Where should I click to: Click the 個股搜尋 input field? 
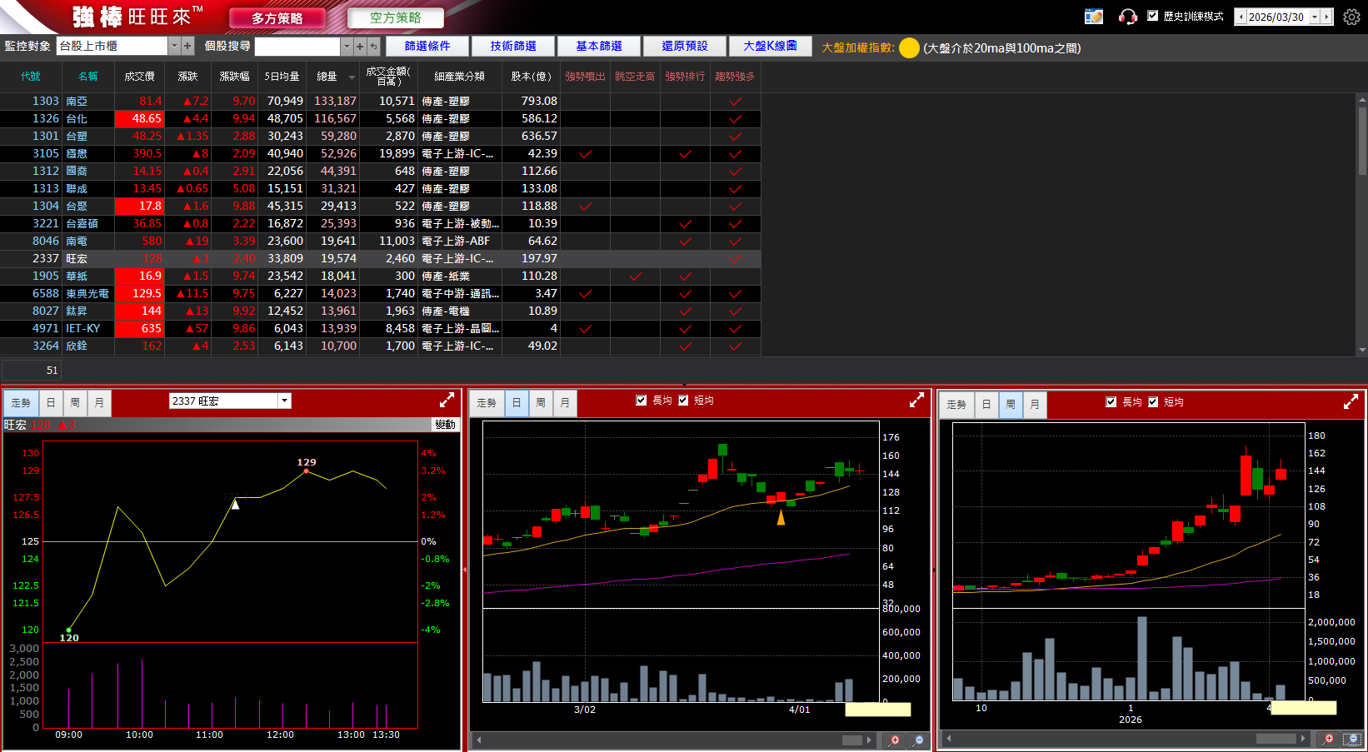point(297,47)
